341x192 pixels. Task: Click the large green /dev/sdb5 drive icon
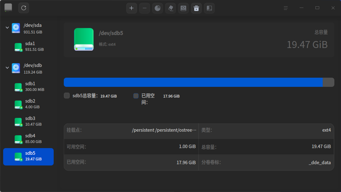click(84, 39)
